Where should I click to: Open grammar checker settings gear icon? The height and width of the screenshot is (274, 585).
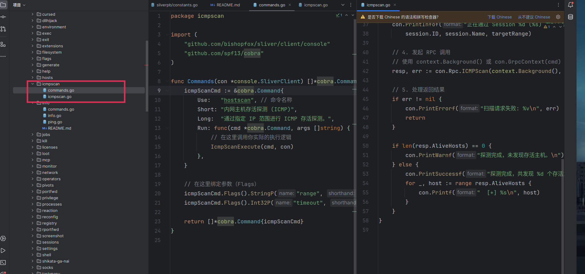(x=558, y=17)
